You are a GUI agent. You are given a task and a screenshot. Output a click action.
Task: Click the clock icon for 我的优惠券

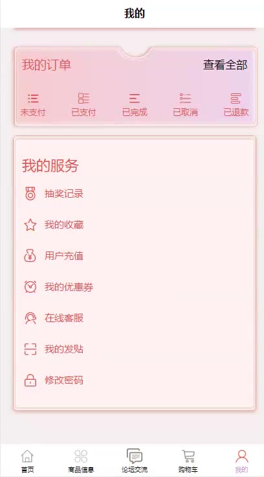point(30,287)
